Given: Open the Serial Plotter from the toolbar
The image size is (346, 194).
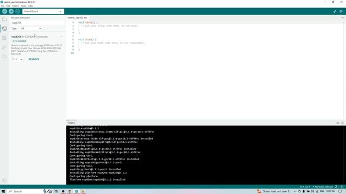Looking at the screenshot, I should click(x=335, y=11).
